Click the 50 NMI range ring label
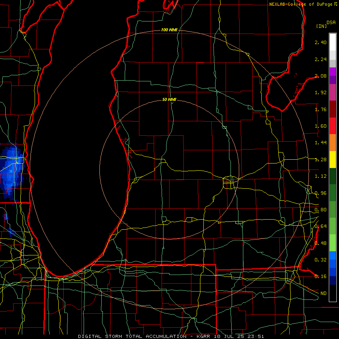 (x=169, y=99)
